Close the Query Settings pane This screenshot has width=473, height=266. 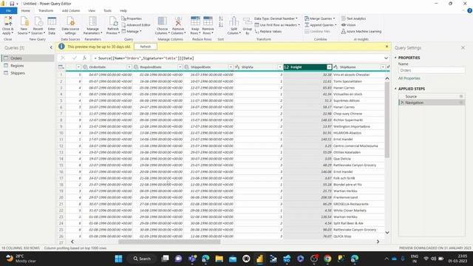point(463,47)
